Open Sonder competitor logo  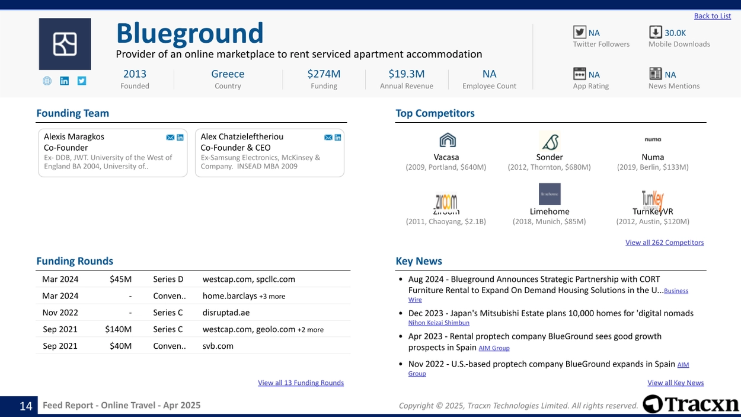pyautogui.click(x=550, y=141)
